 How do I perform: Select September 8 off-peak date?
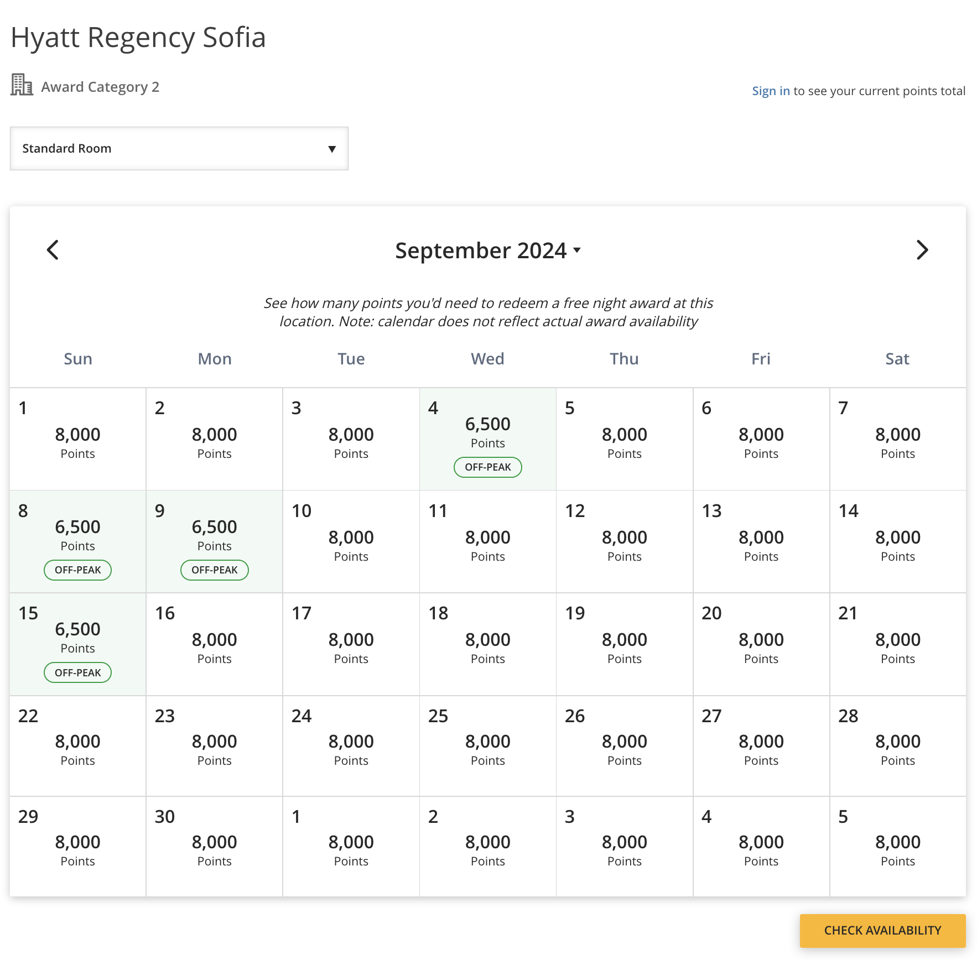tap(78, 541)
